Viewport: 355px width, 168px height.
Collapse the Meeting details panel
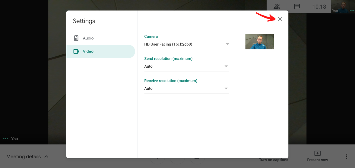[x=47, y=156]
